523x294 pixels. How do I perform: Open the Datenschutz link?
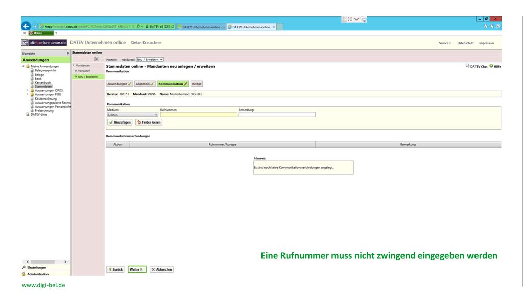tap(466, 43)
